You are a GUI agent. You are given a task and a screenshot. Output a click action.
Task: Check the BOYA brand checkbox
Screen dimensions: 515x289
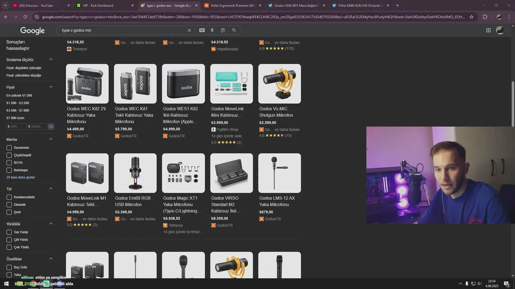(x=9, y=163)
